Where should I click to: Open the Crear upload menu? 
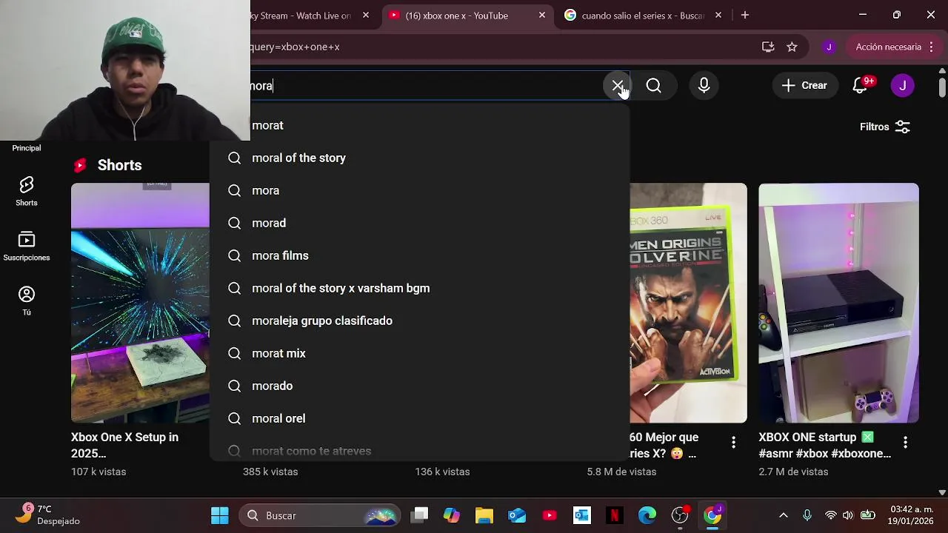tap(804, 85)
